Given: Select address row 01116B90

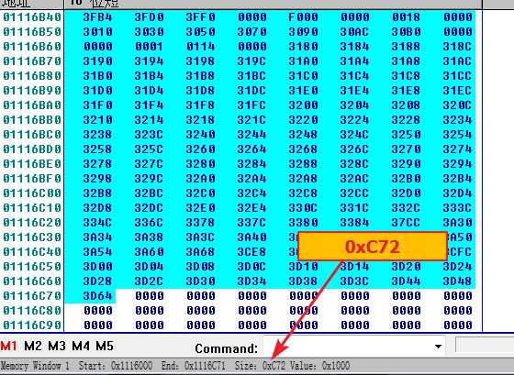Looking at the screenshot, I should click(32, 91).
